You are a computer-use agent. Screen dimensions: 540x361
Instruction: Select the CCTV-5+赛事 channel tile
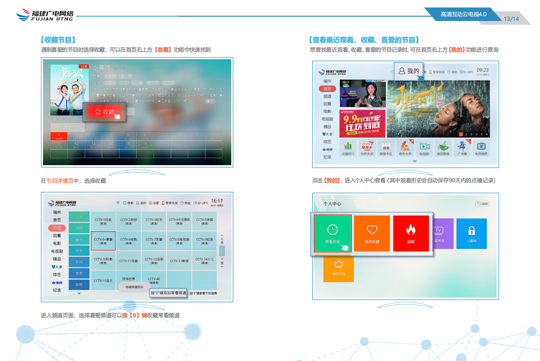click(103, 241)
